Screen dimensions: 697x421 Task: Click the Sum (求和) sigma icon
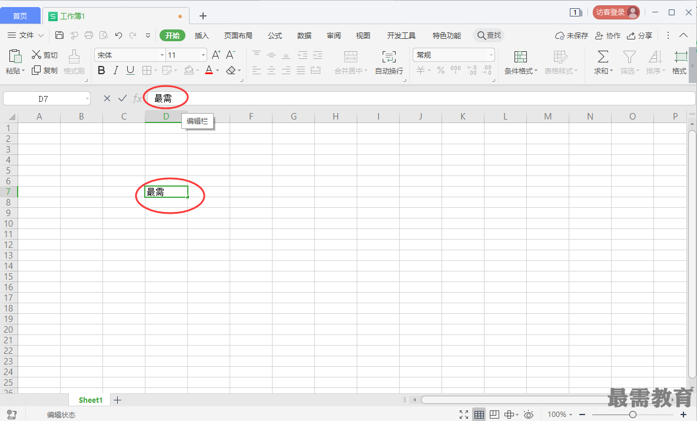(x=603, y=57)
